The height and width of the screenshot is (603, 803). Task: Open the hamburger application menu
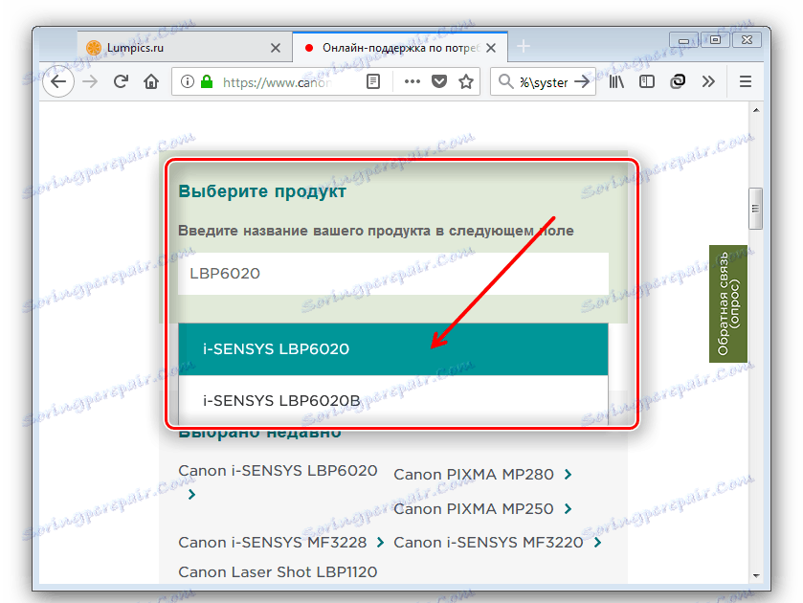746,81
